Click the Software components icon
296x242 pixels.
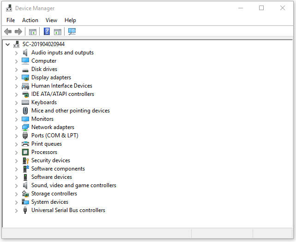pos(26,169)
